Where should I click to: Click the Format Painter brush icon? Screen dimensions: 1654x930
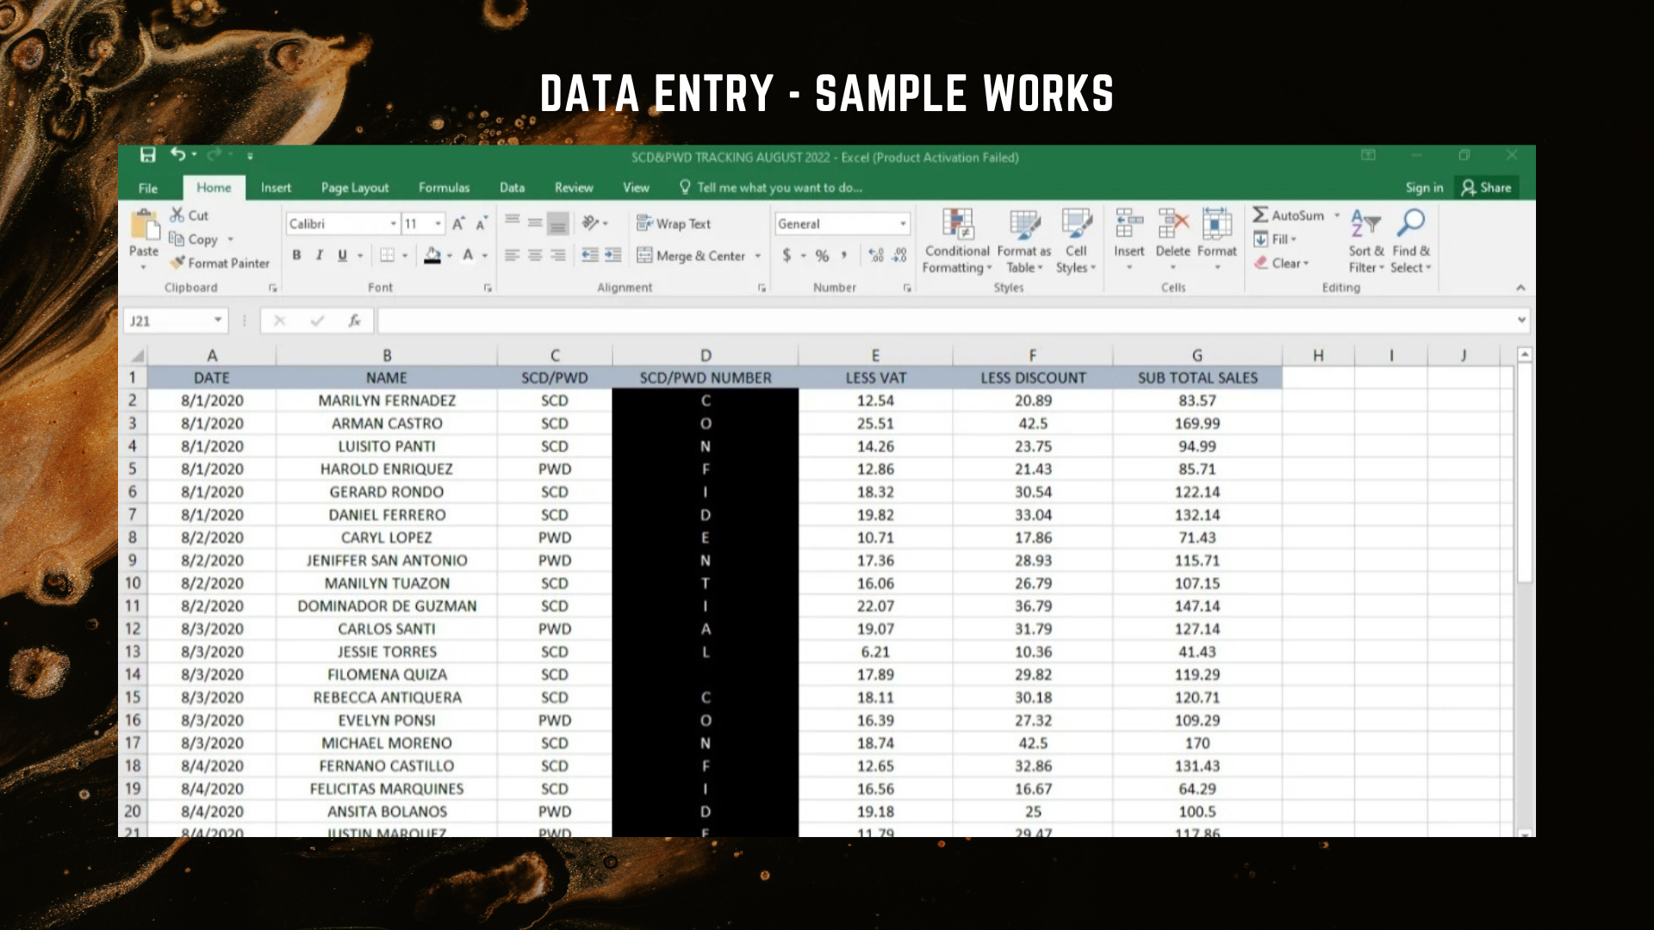tap(178, 263)
